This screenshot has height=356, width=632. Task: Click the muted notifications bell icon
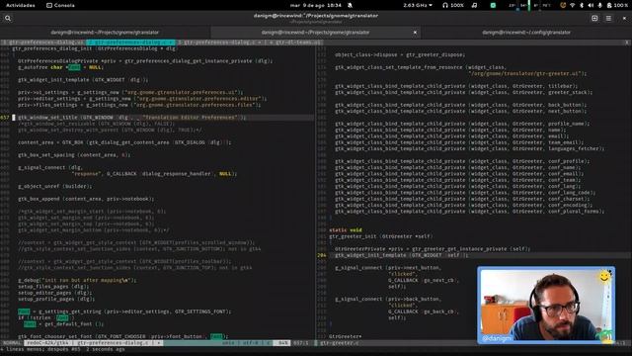click(350, 5)
